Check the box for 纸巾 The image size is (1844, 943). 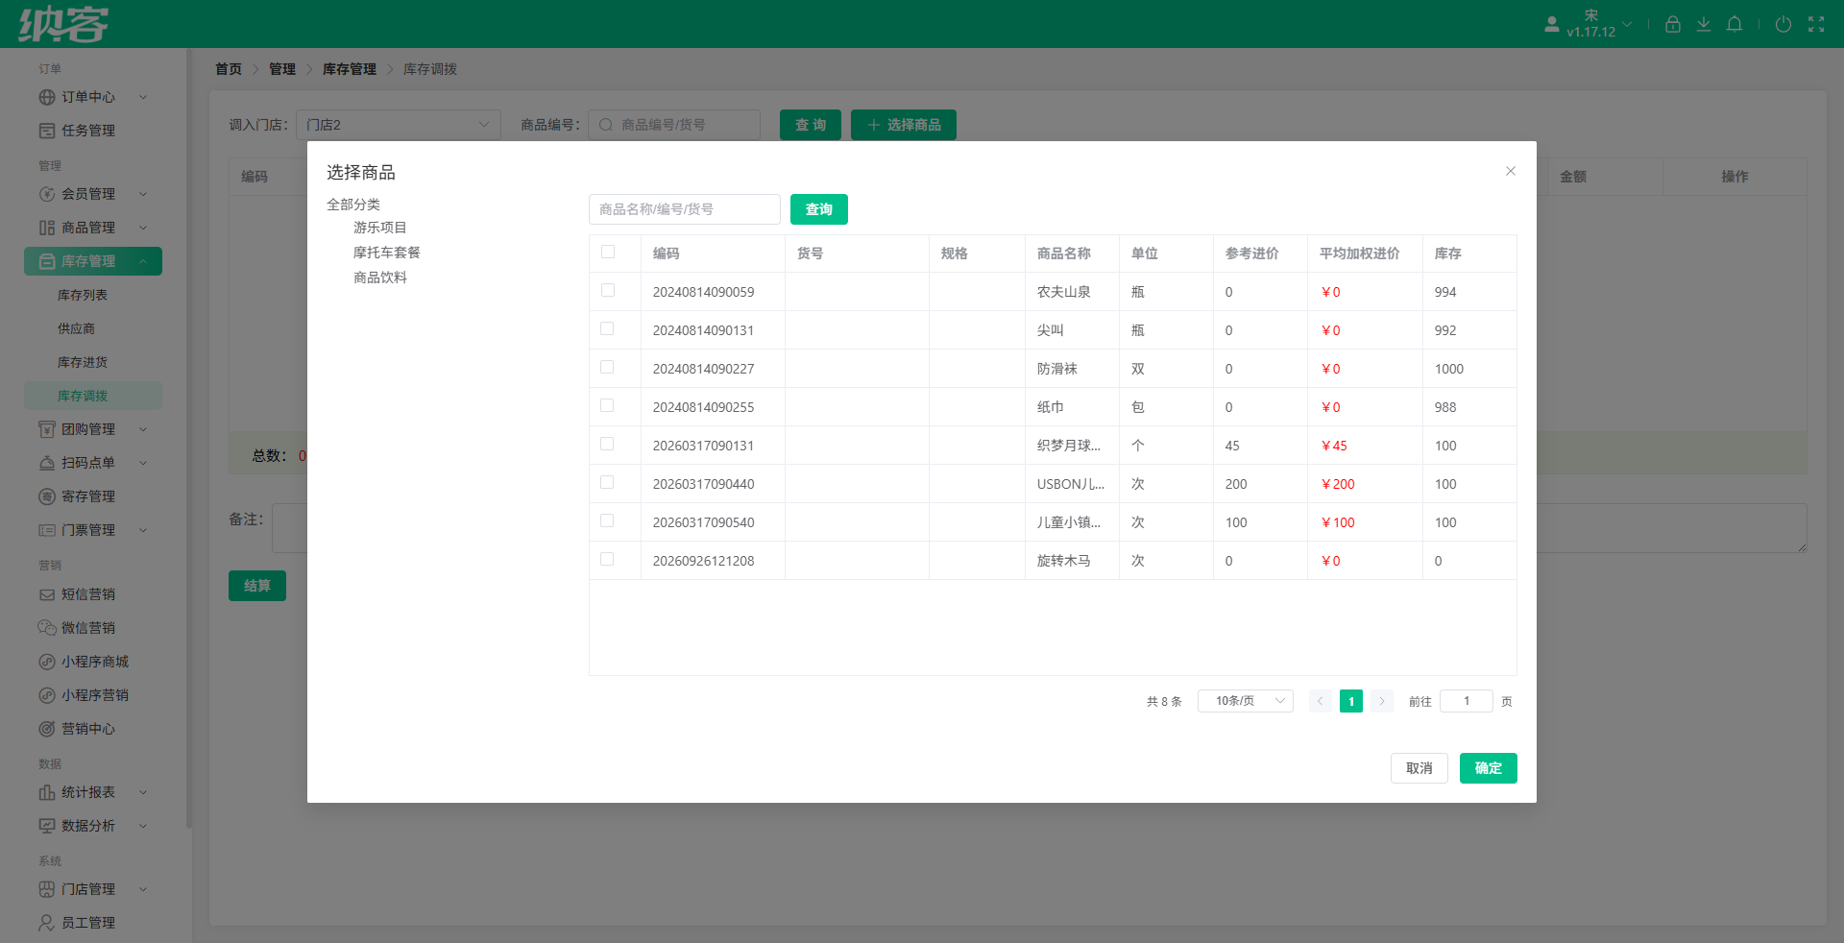tap(608, 405)
